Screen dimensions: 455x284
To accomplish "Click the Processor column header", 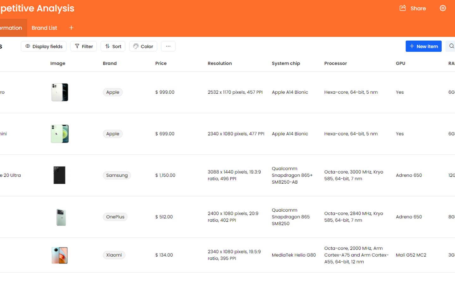I will coord(336,63).
